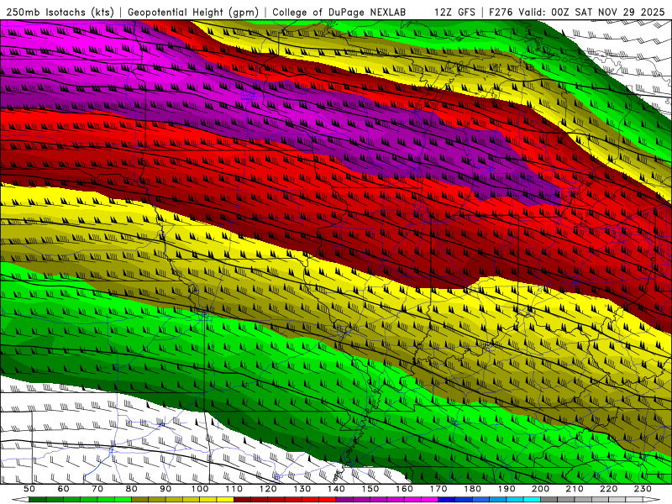The image size is (672, 504).
Task: Click the darkest blue color bar segment starting at 170
Action: click(x=447, y=500)
